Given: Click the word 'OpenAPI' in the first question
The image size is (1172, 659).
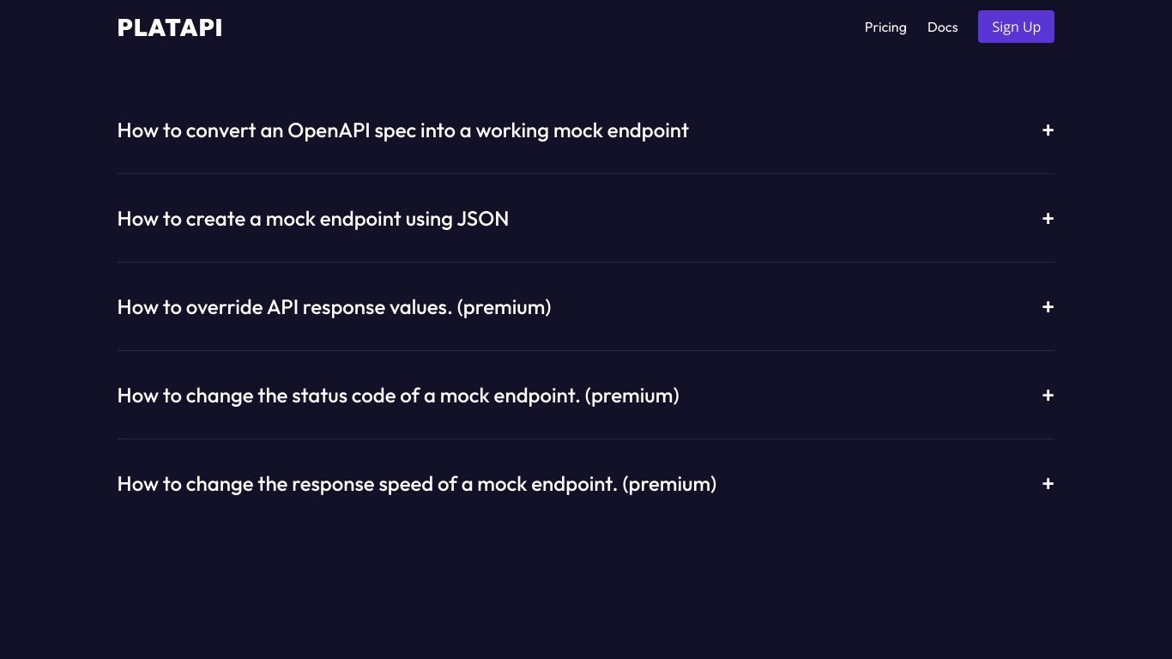Looking at the screenshot, I should [329, 130].
